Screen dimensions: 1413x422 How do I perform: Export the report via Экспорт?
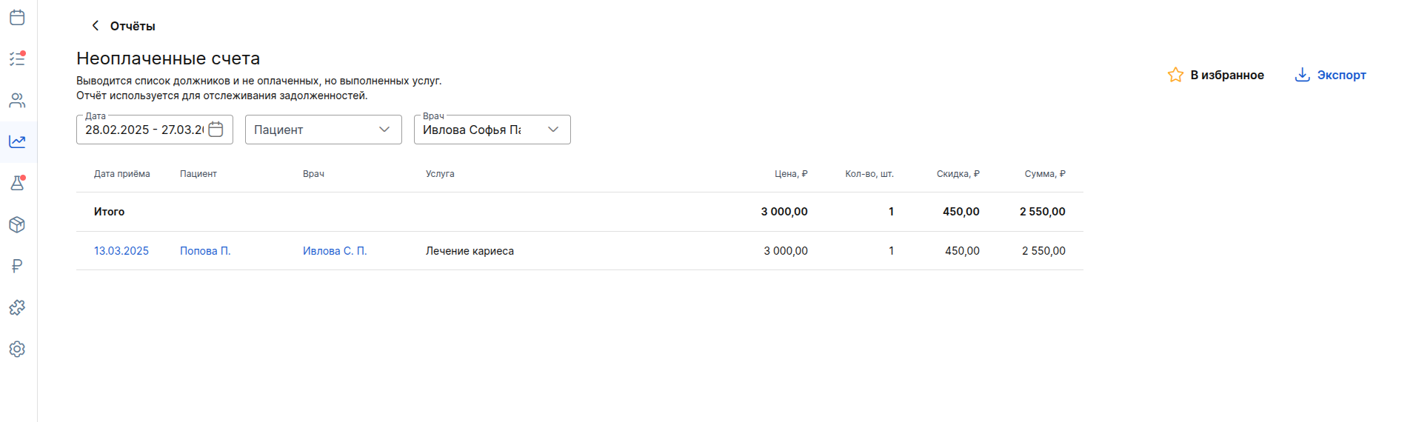(x=1330, y=75)
